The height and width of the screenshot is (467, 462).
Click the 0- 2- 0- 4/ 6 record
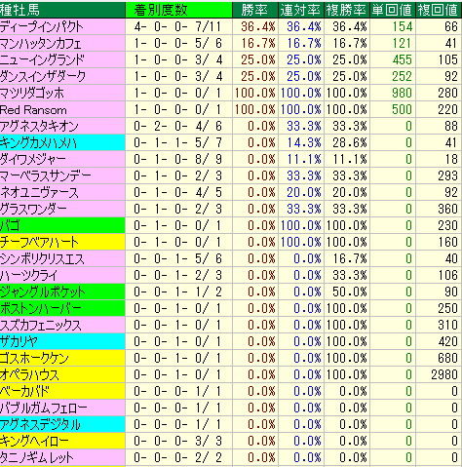point(177,126)
